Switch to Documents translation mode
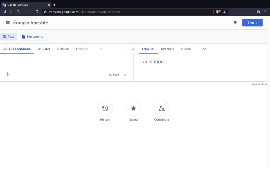This screenshot has width=270, height=169. click(33, 37)
